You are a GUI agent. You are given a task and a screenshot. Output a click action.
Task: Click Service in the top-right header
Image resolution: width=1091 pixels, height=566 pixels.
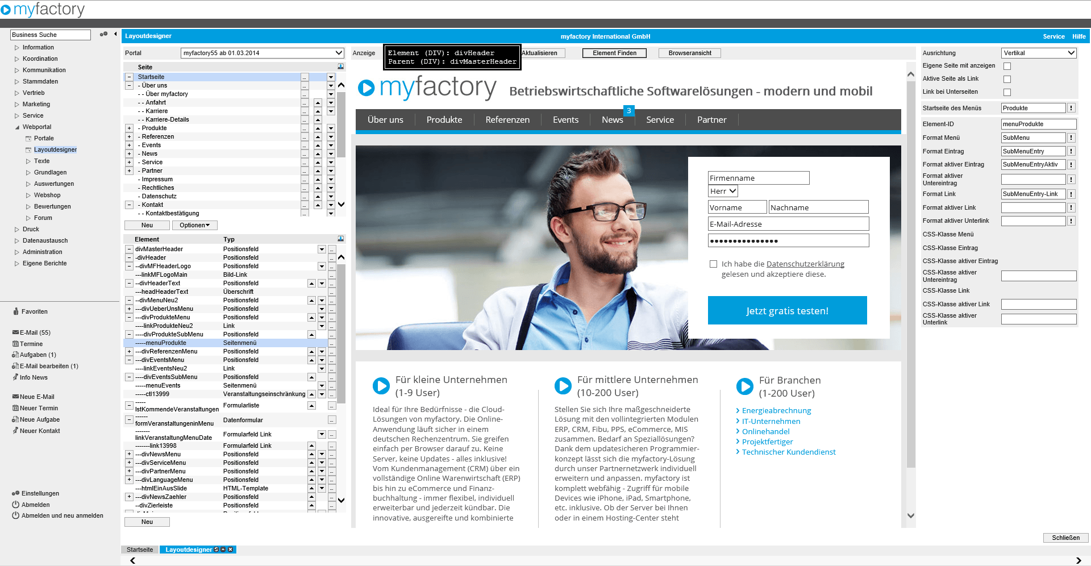[x=1053, y=36]
